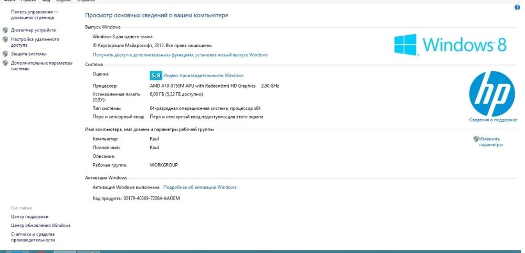
Task: Click shield icon beside Настройка удаленного доступа
Action: point(5,39)
